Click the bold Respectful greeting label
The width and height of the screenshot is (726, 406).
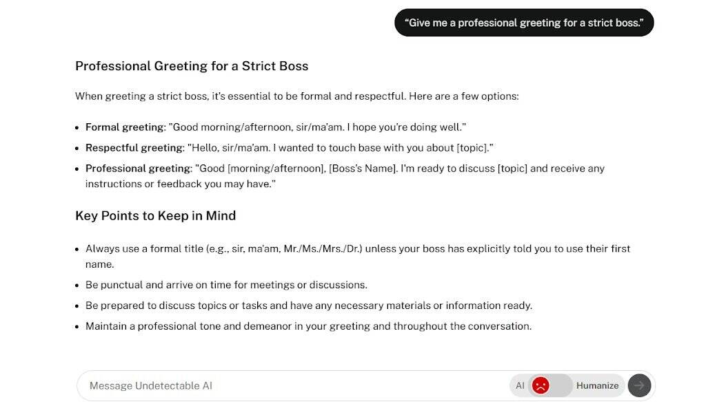134,148
